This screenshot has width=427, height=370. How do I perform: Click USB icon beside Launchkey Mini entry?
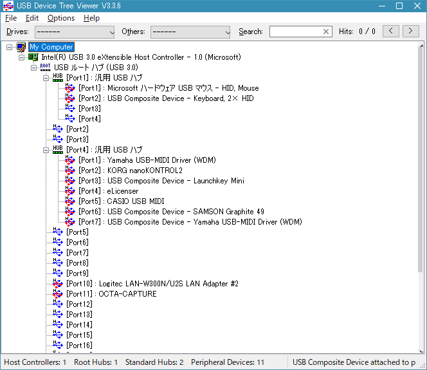(70, 181)
